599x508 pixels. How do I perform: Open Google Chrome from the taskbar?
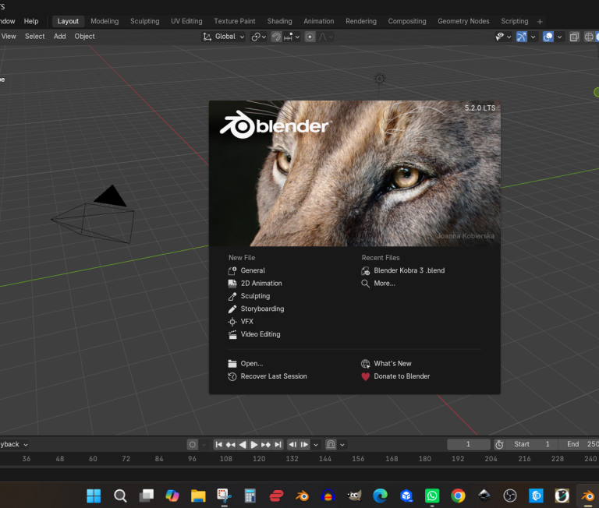[x=458, y=496]
